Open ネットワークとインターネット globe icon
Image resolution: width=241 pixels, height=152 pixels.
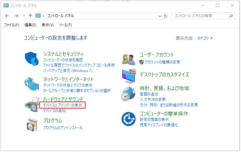click(31, 84)
